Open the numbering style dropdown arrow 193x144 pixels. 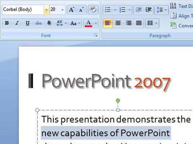130,10
